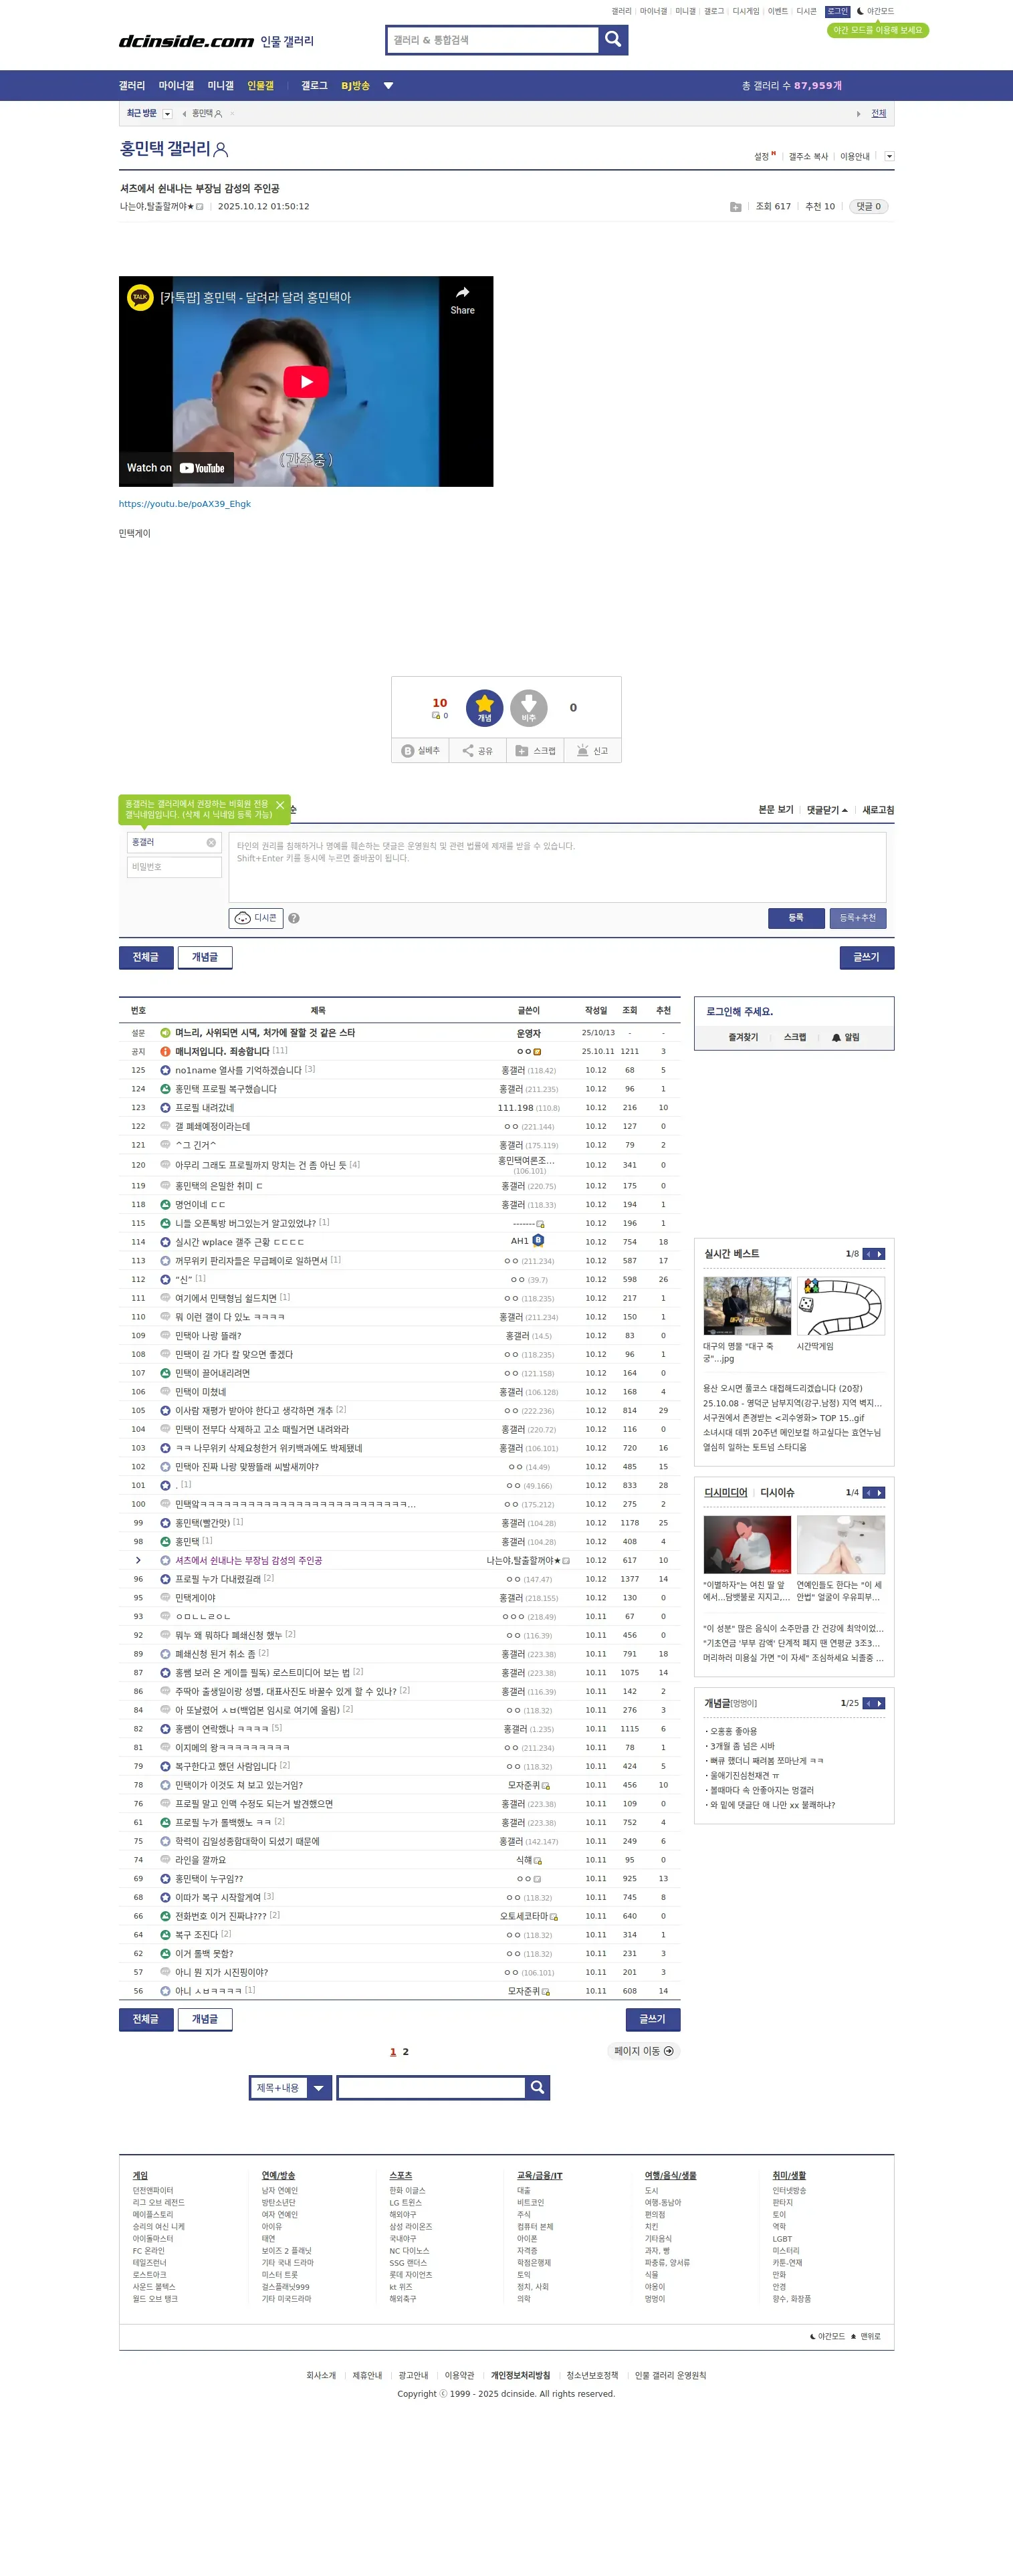The height and width of the screenshot is (2576, 1013).
Task: Click the dcinside.com logo
Action: coord(186,41)
